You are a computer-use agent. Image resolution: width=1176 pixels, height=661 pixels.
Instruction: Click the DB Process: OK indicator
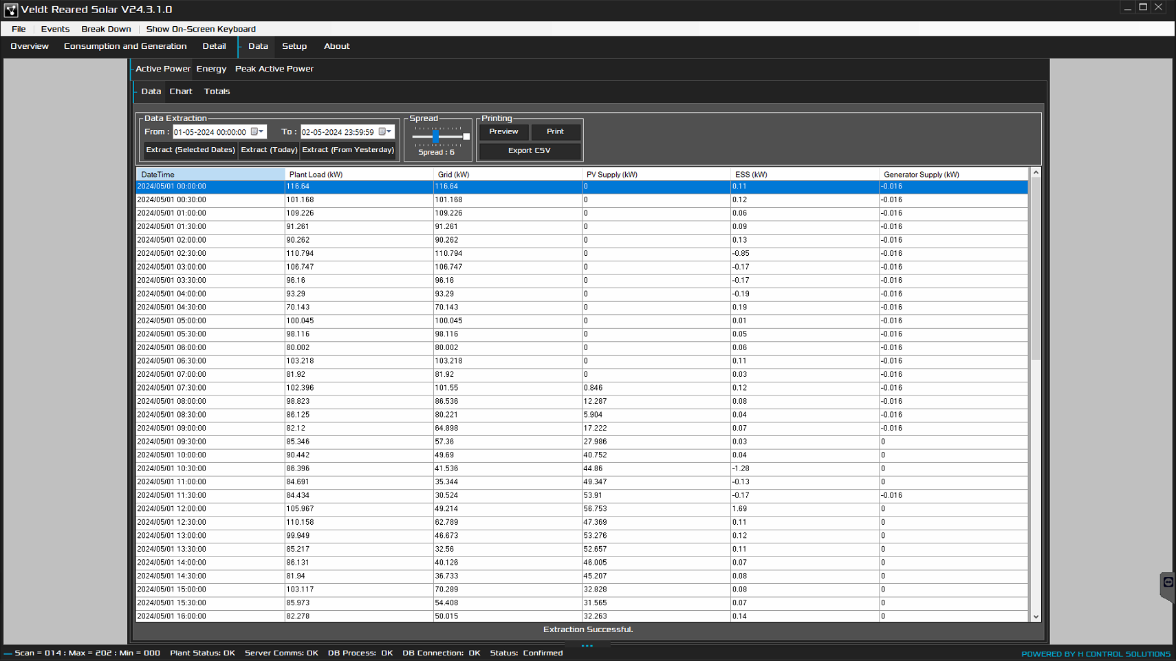[x=360, y=653]
